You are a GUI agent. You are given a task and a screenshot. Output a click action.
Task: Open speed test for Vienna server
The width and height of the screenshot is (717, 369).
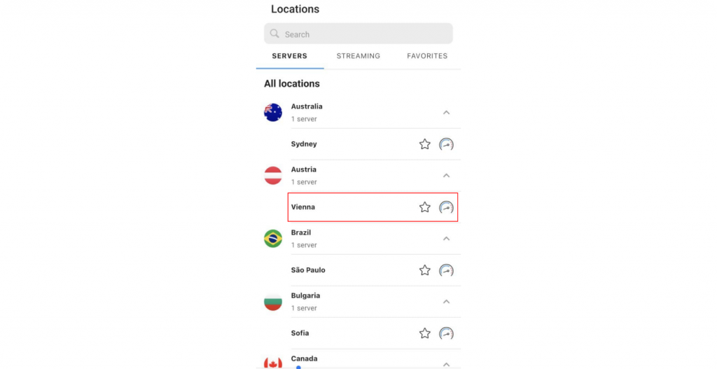[446, 207]
